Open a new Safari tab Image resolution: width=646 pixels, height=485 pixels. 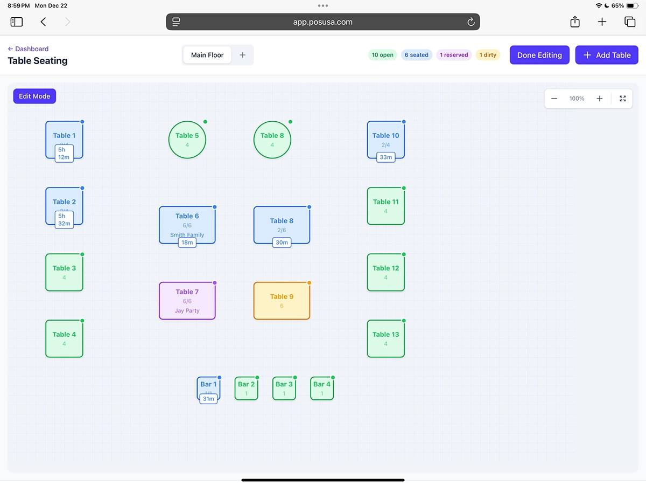(602, 22)
